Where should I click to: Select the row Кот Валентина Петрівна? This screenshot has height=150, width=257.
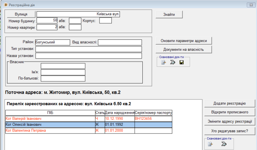tap(50, 131)
